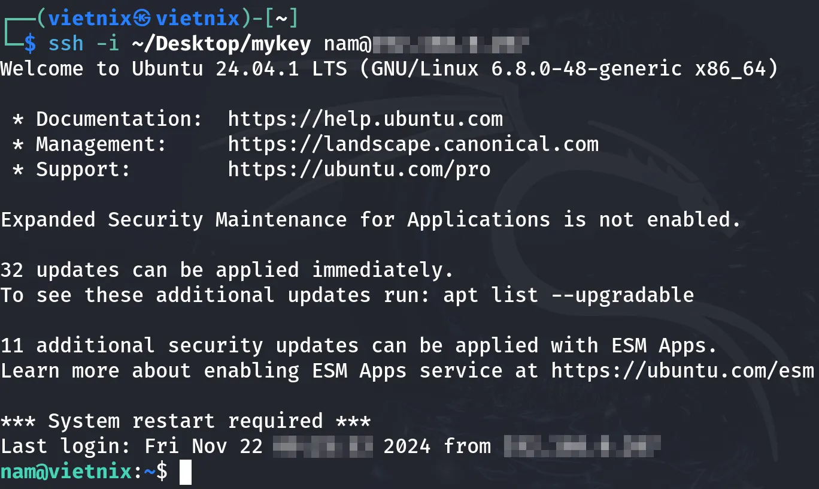Click the Kali icon between vietnix names
This screenshot has width=819, height=489.
tap(142, 19)
